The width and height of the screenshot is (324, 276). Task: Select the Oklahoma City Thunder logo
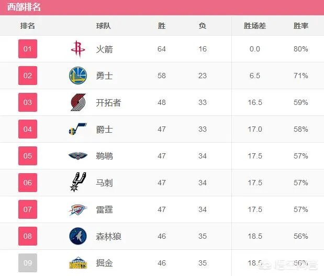pyautogui.click(x=77, y=209)
